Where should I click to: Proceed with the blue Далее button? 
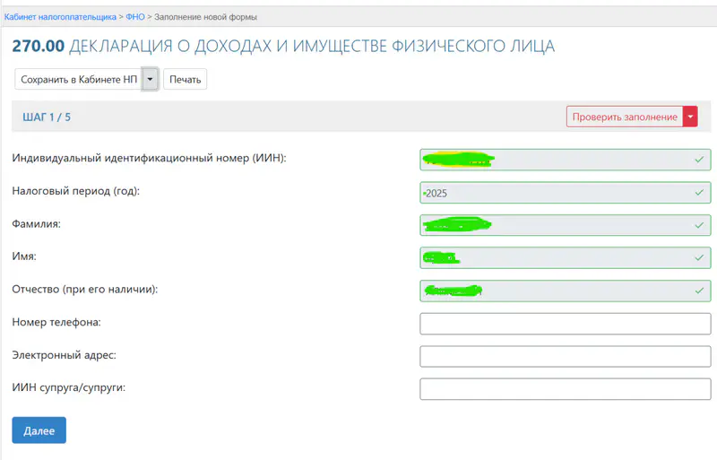pyautogui.click(x=39, y=430)
